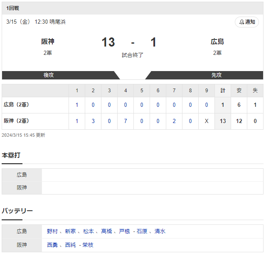Open catcher 榮枝 player link
Viewport: 266px width, 256px height.
88,246
